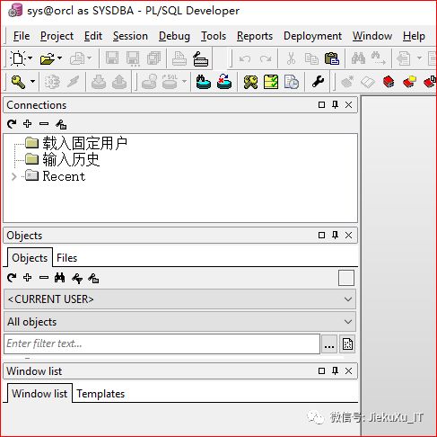Click the Sessions crossed keys icon

click(250, 82)
